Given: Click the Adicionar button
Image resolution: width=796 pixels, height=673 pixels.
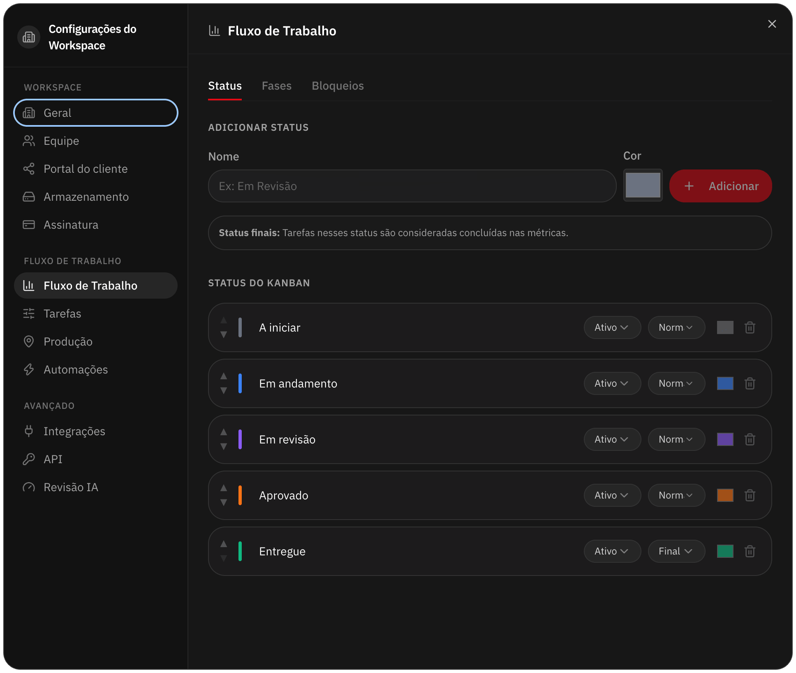Looking at the screenshot, I should (720, 186).
